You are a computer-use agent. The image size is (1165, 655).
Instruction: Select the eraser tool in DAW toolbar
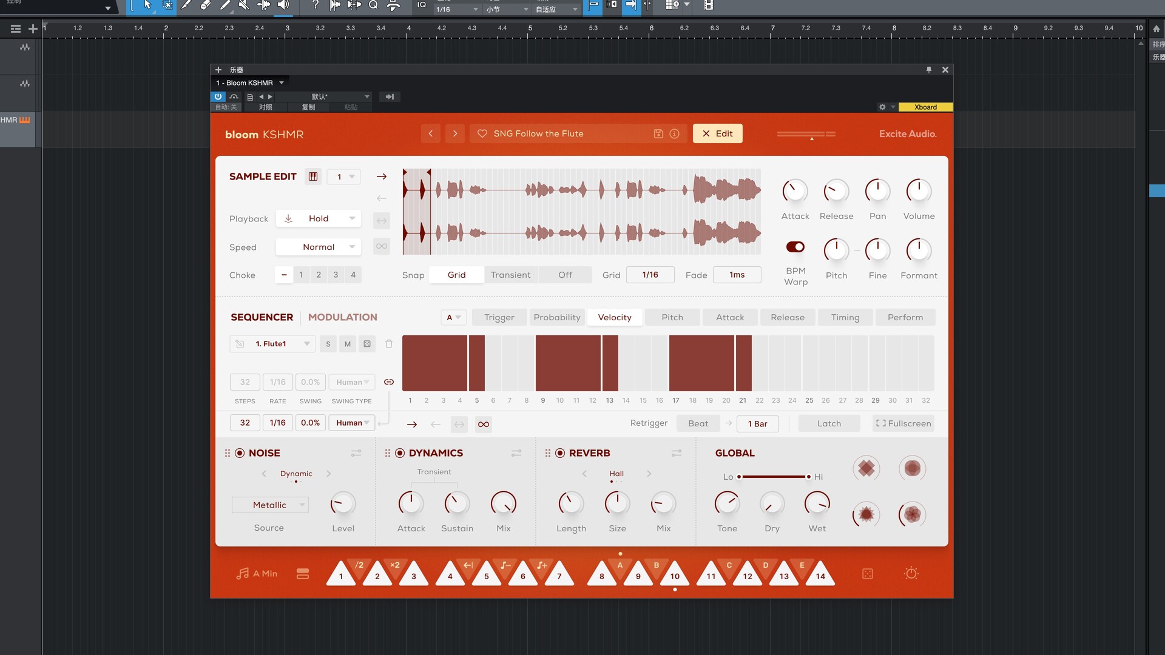pos(205,5)
